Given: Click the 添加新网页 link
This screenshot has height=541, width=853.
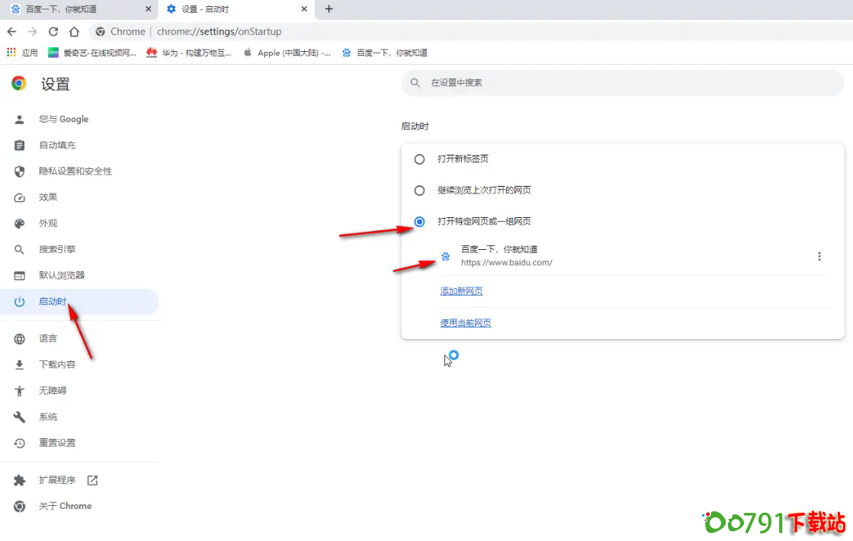Looking at the screenshot, I should (461, 291).
